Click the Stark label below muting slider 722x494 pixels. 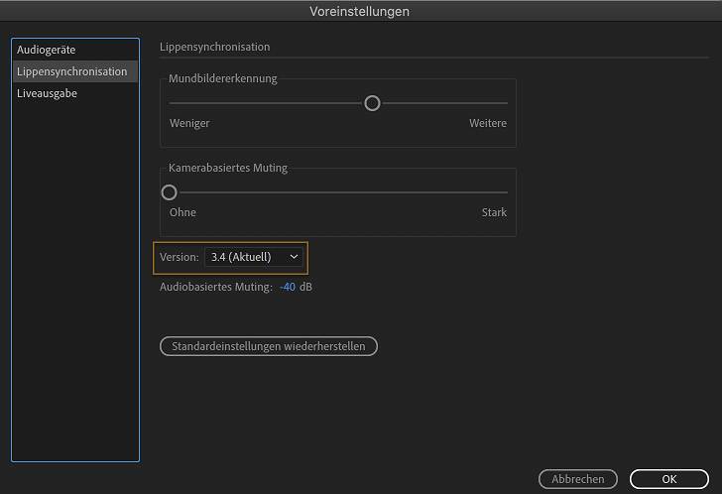(494, 212)
